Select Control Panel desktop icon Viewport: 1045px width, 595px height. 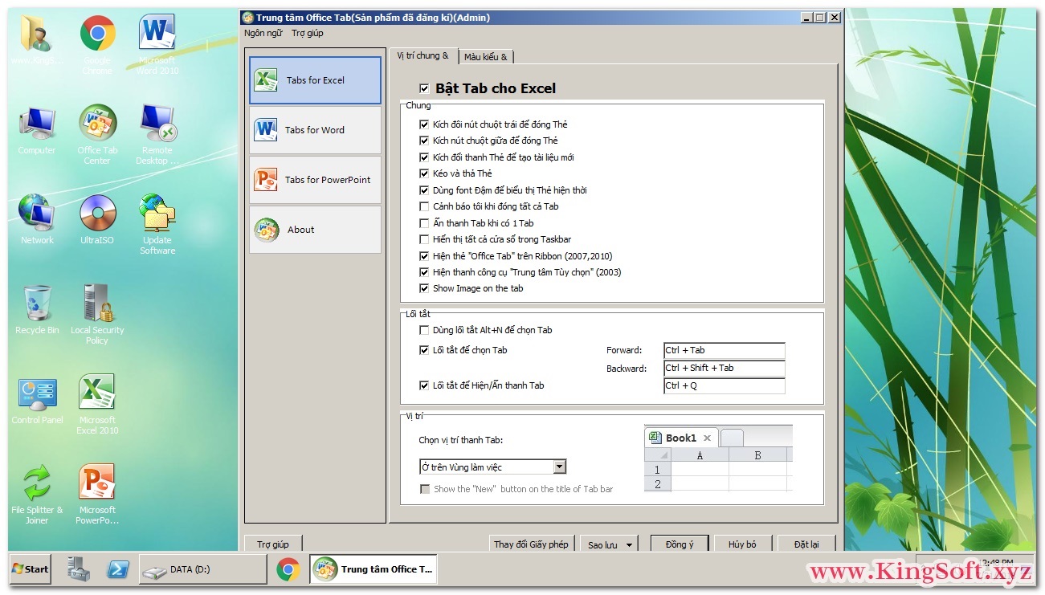(37, 399)
